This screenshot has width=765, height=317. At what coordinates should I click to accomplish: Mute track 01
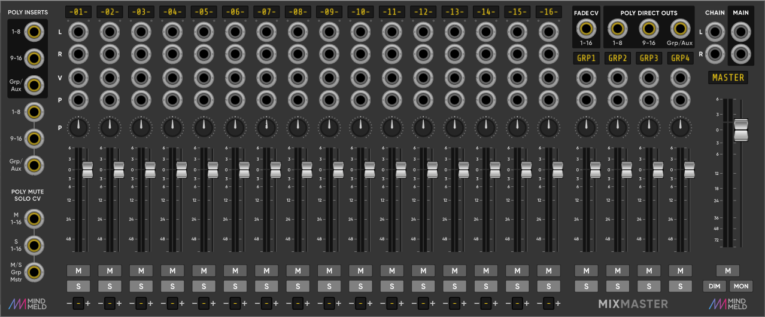click(x=78, y=271)
